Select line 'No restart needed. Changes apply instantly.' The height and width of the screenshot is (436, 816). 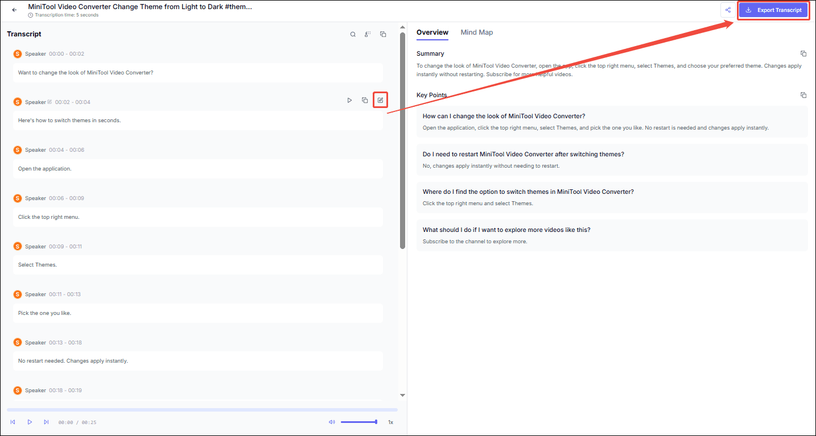point(197,361)
